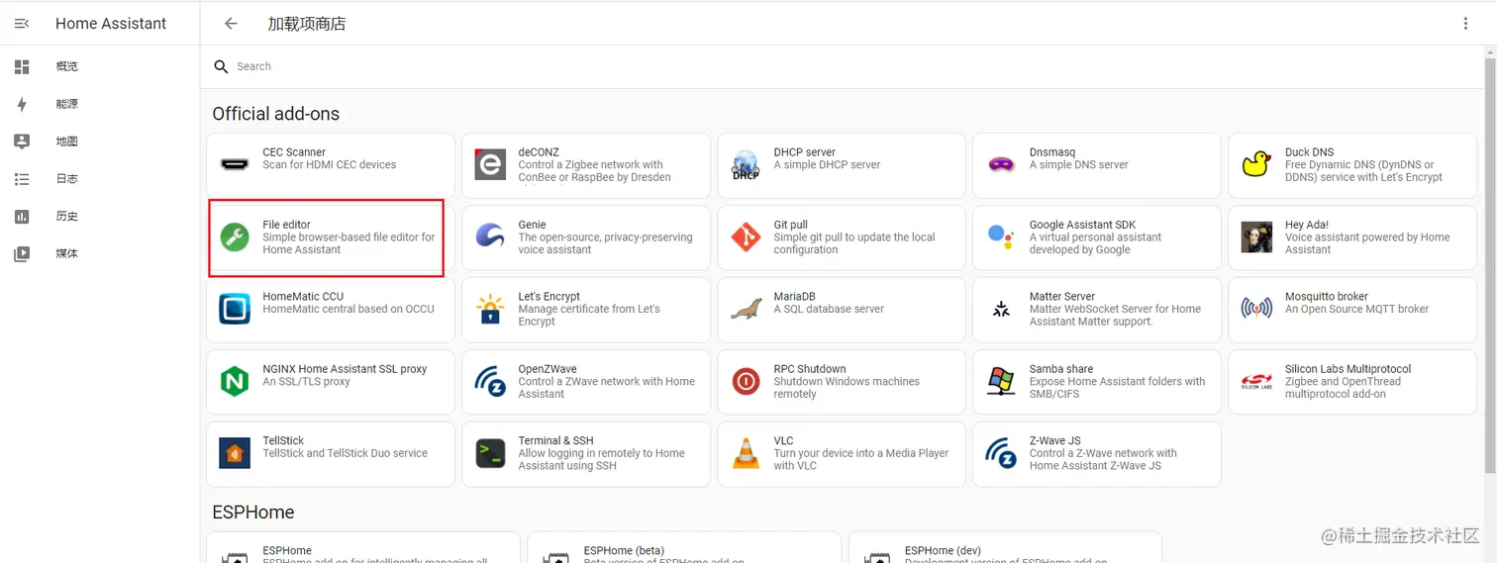Image resolution: width=1497 pixels, height=563 pixels.
Task: Click 'A simple DHCP server' description
Action: (828, 165)
